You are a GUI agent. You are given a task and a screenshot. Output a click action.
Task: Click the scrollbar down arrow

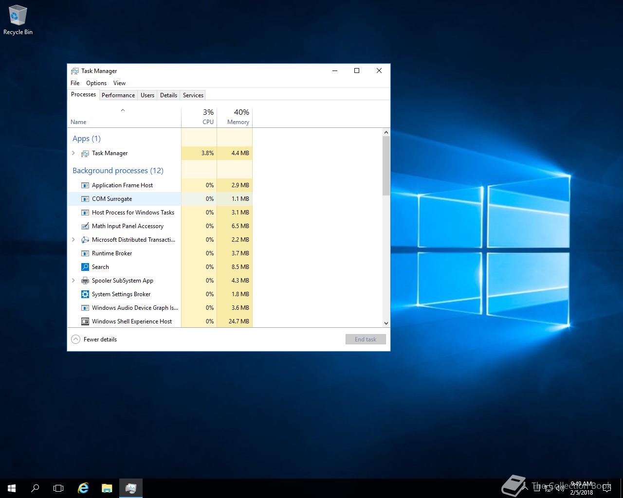(386, 323)
